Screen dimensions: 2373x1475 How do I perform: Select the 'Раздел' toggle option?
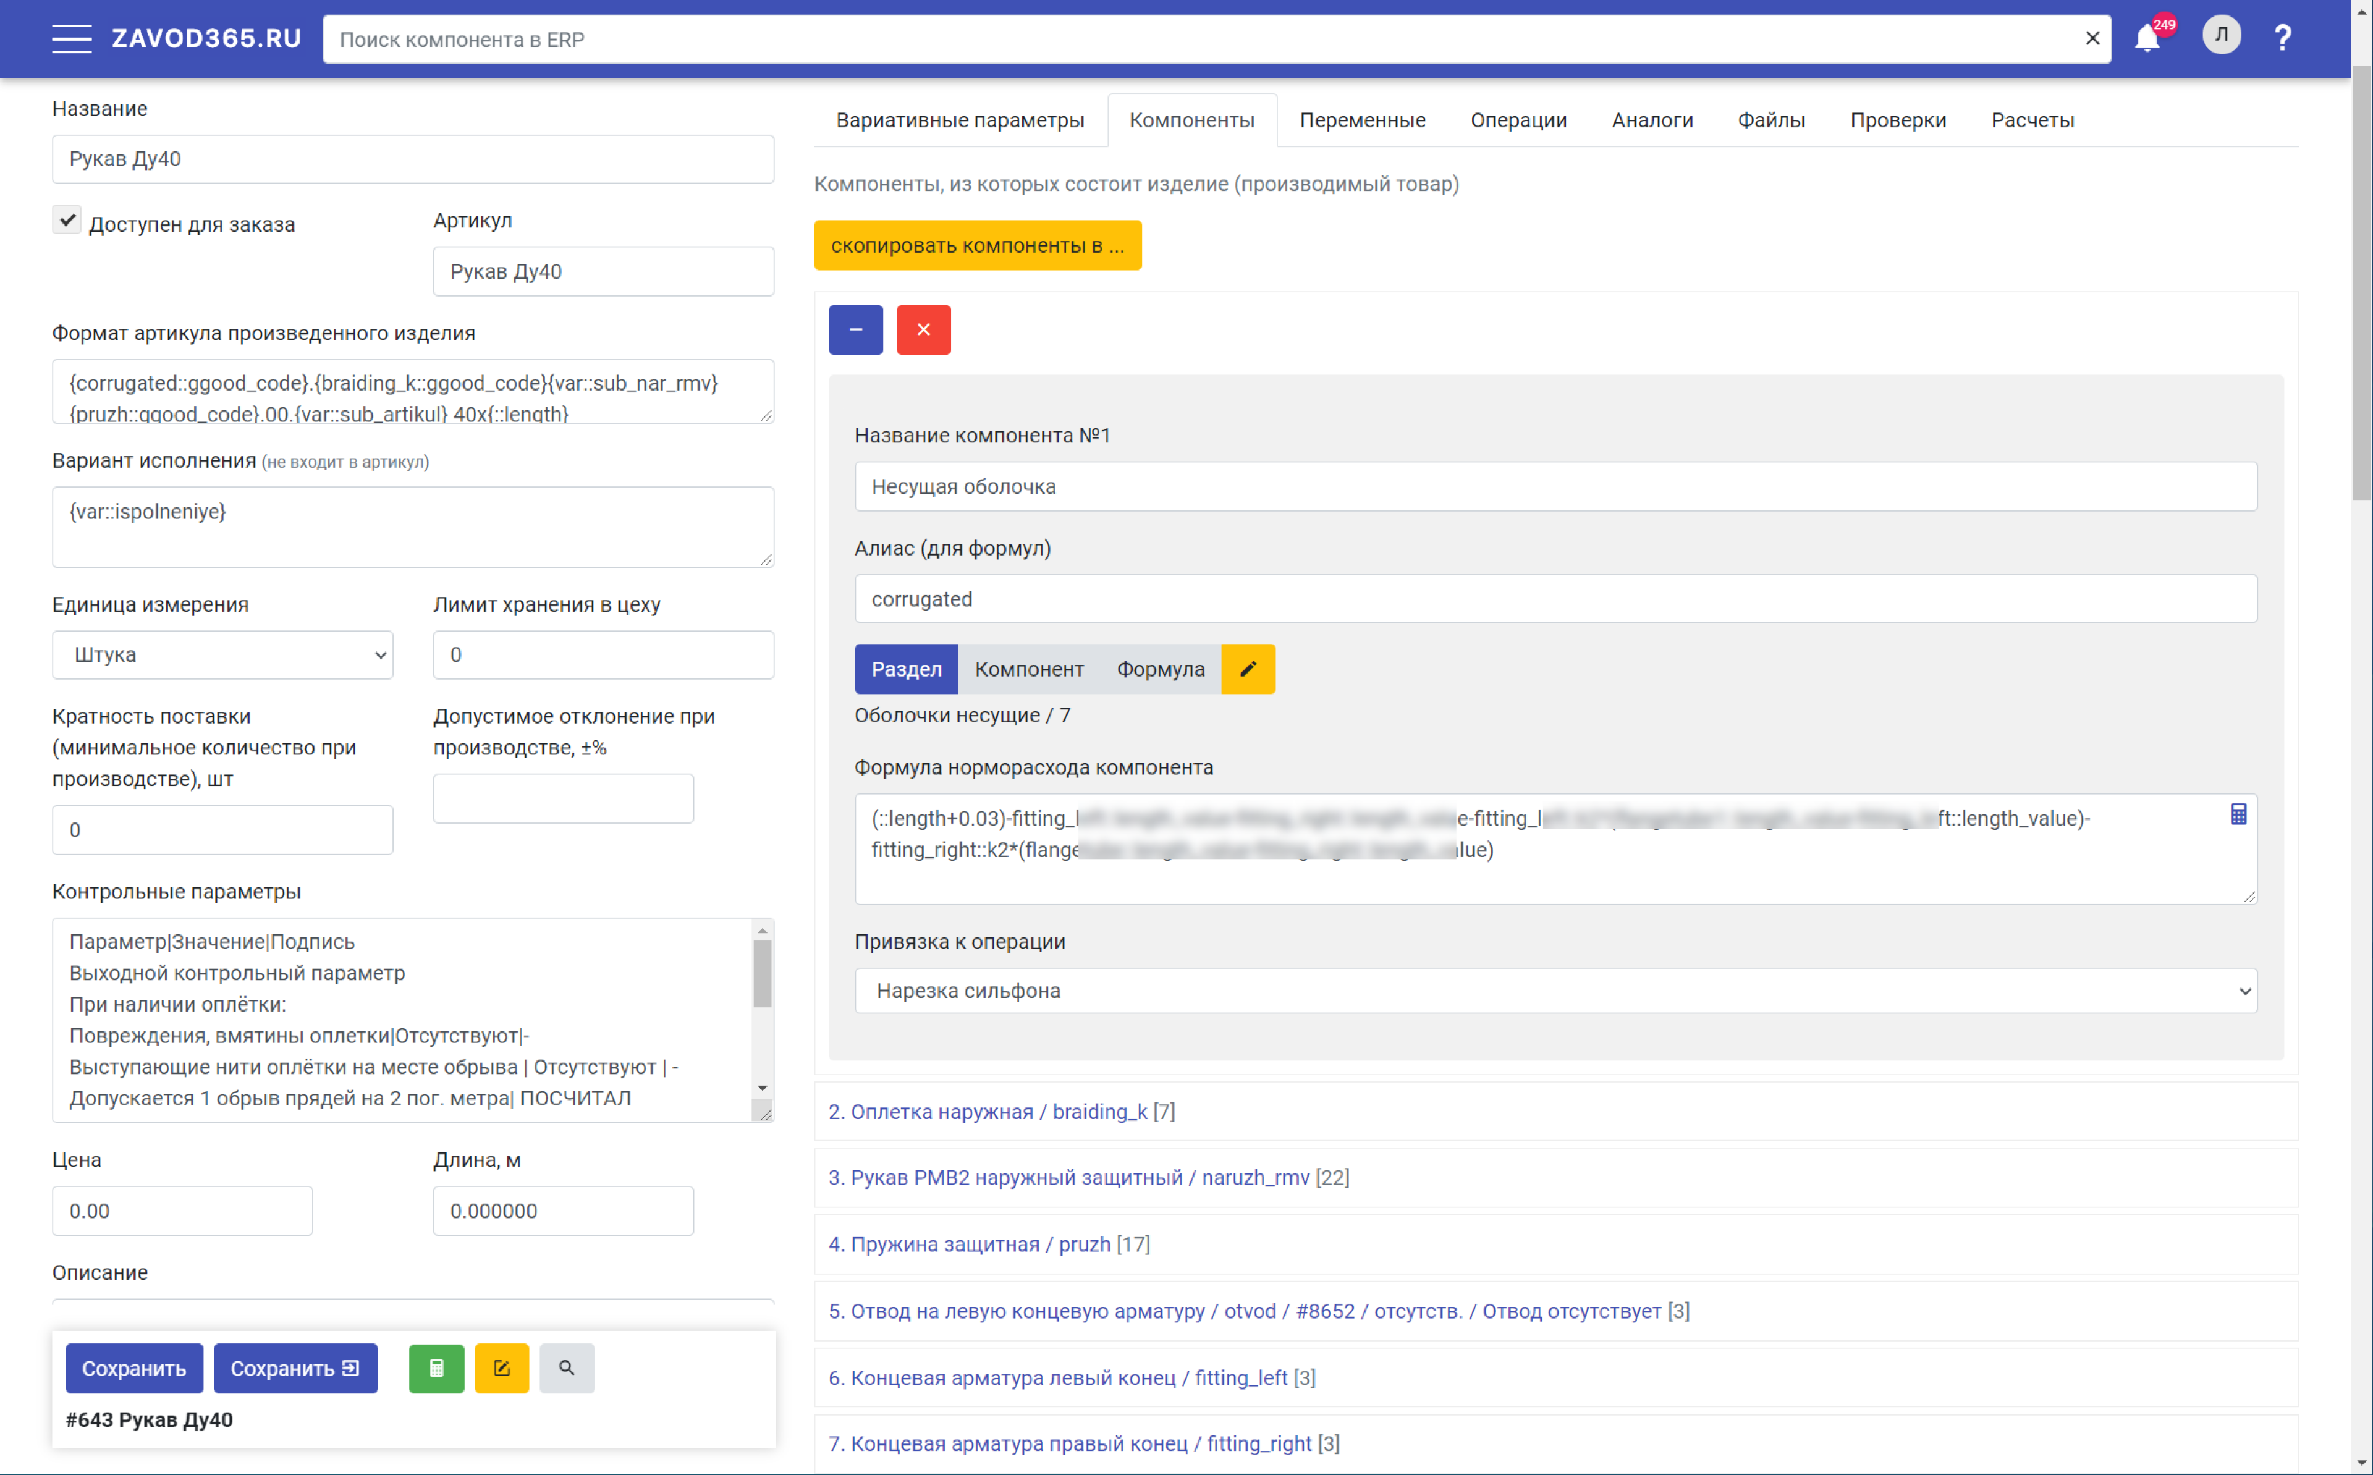pyautogui.click(x=906, y=669)
